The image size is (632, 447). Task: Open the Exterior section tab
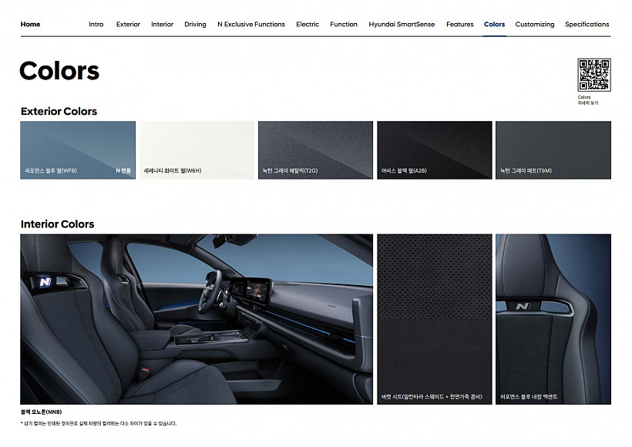(128, 24)
